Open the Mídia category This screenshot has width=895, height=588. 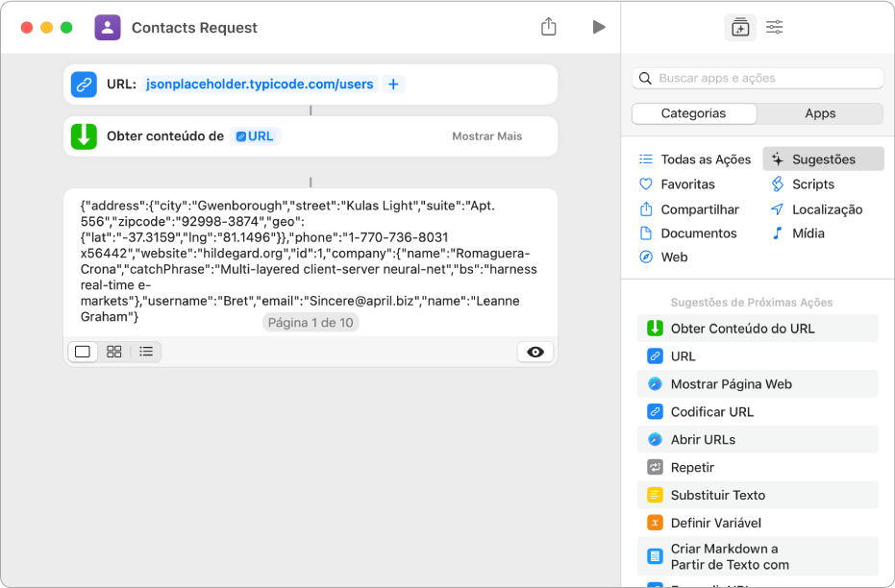[x=810, y=233]
